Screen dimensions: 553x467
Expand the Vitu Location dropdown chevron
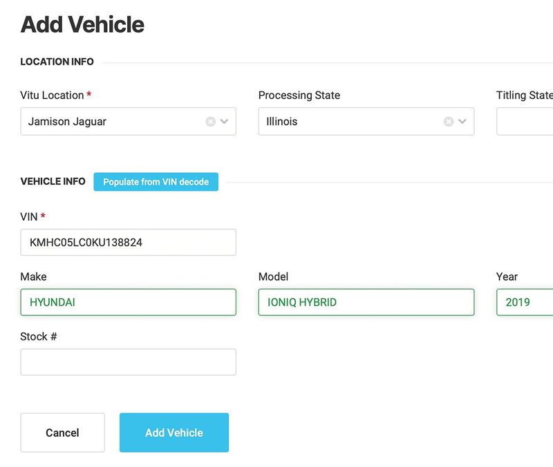pos(224,122)
